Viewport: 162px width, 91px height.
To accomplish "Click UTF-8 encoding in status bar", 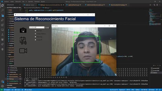I will (x=128, y=90).
